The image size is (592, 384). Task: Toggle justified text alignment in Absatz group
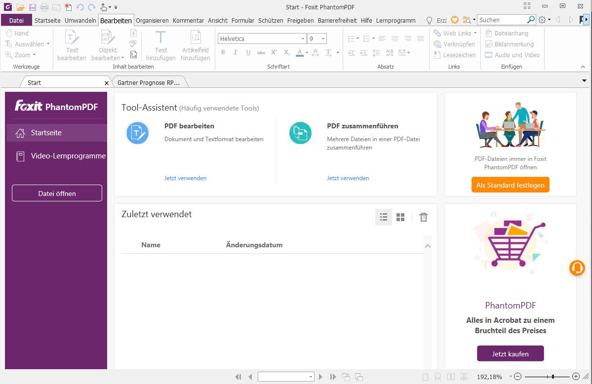coord(421,38)
